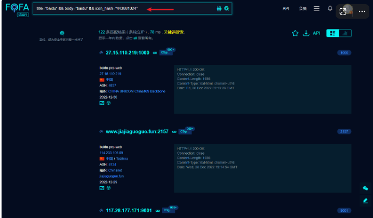373x218 pixels.
Task: Filter by 中国 under 27.15.110.219
Action: (109, 79)
